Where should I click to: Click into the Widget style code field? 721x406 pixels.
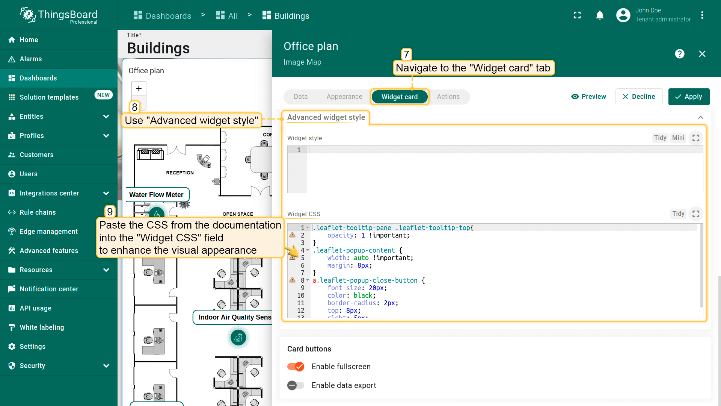(x=503, y=169)
